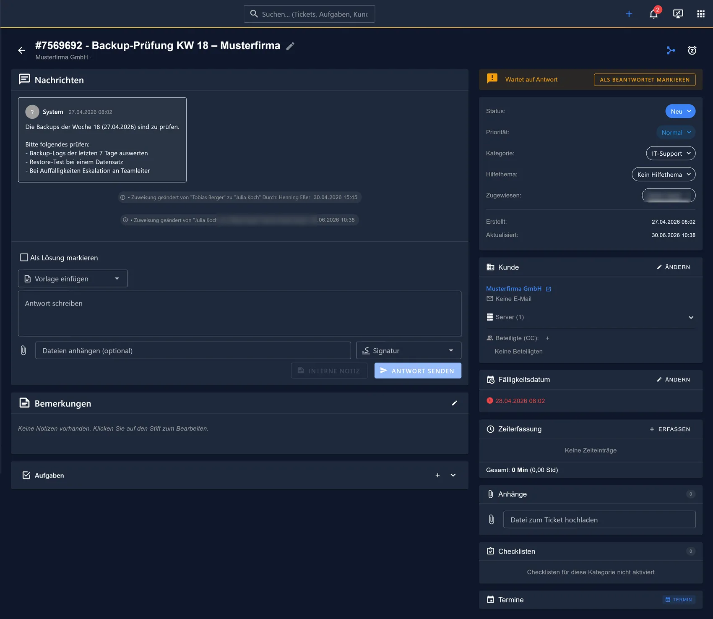Screen dimensions: 713x619
Task: Open Musterfirma GmbH external link icon
Action: coord(549,289)
